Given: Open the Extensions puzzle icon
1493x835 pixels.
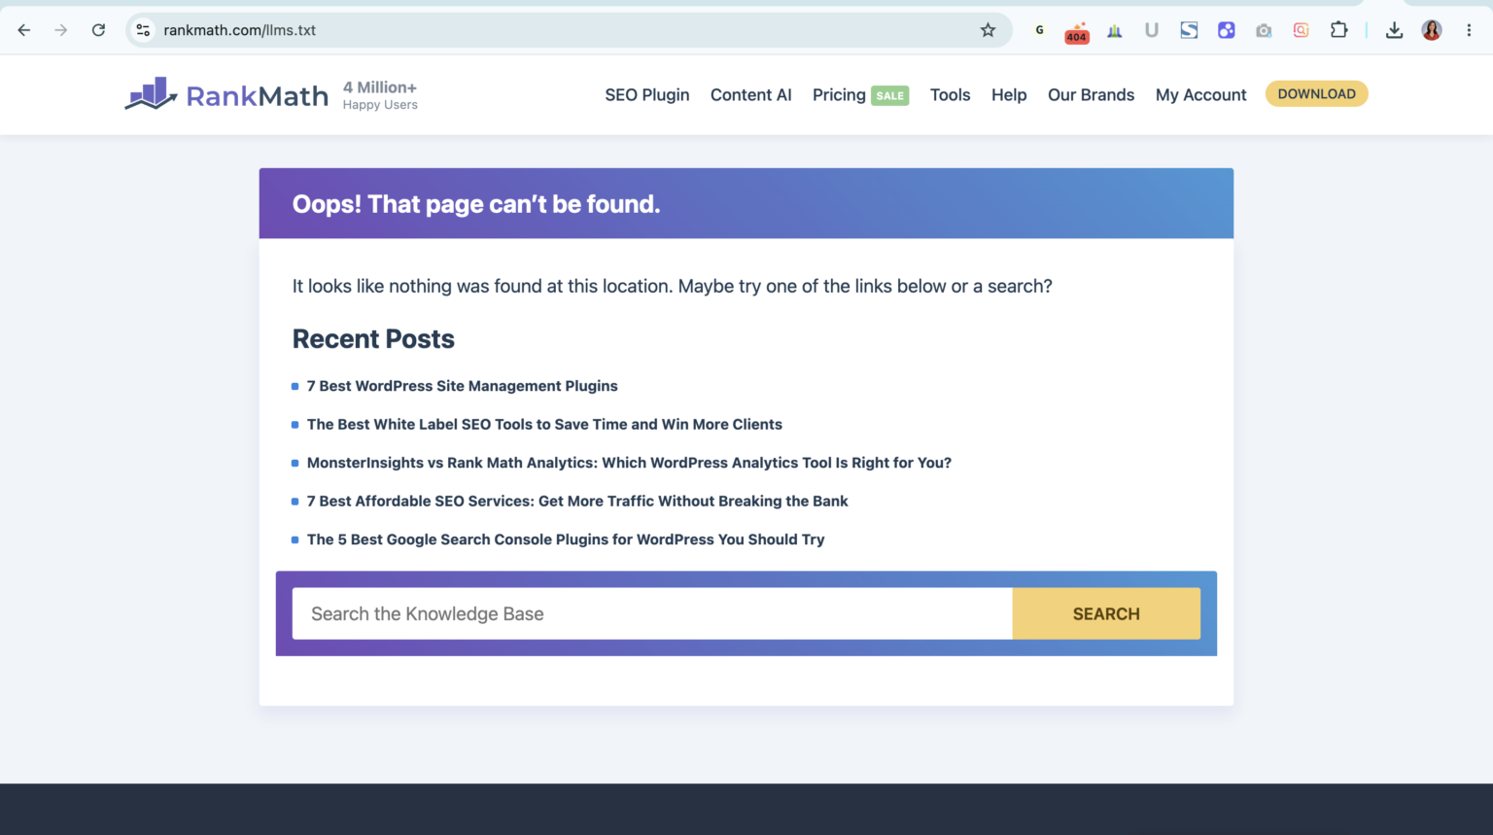Looking at the screenshot, I should coord(1338,30).
